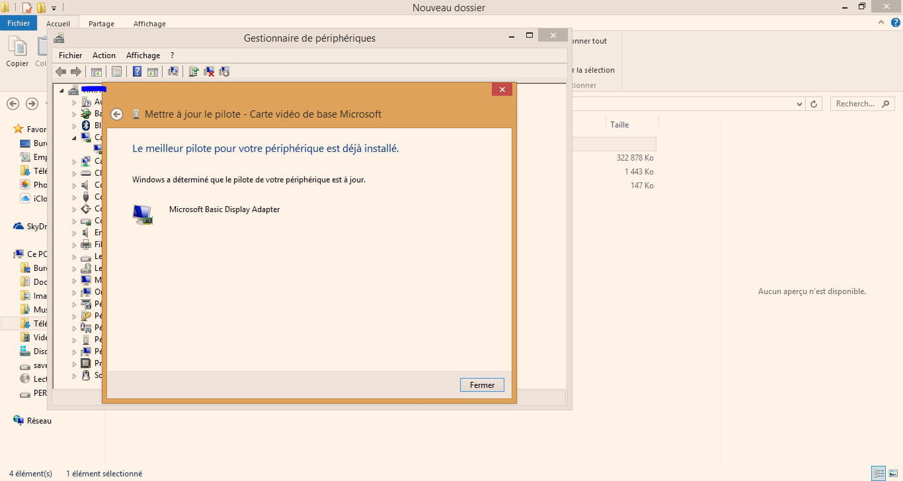
Task: Click the uninstall device icon with red X
Action: coord(209,71)
